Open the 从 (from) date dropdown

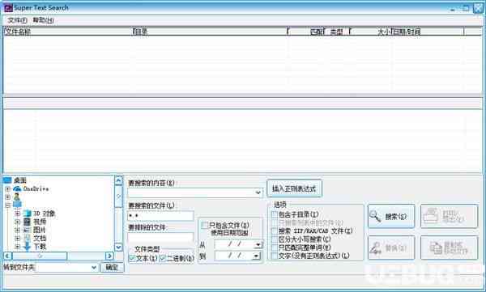tap(258, 244)
